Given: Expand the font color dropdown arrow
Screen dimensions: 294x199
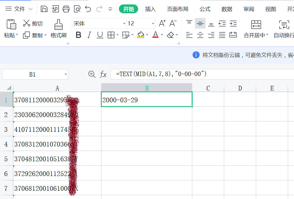Looking at the screenshot, I should point(162,35).
